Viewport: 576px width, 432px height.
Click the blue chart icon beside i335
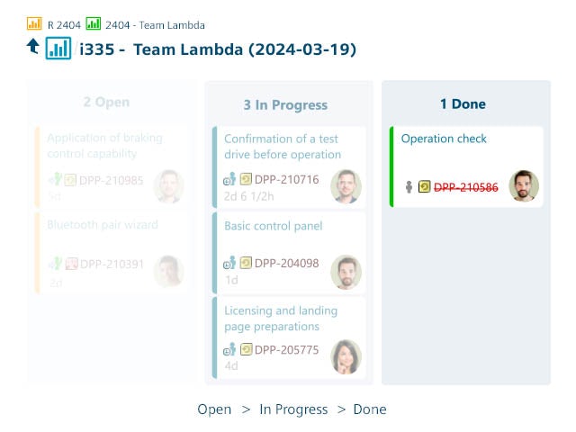(x=58, y=48)
